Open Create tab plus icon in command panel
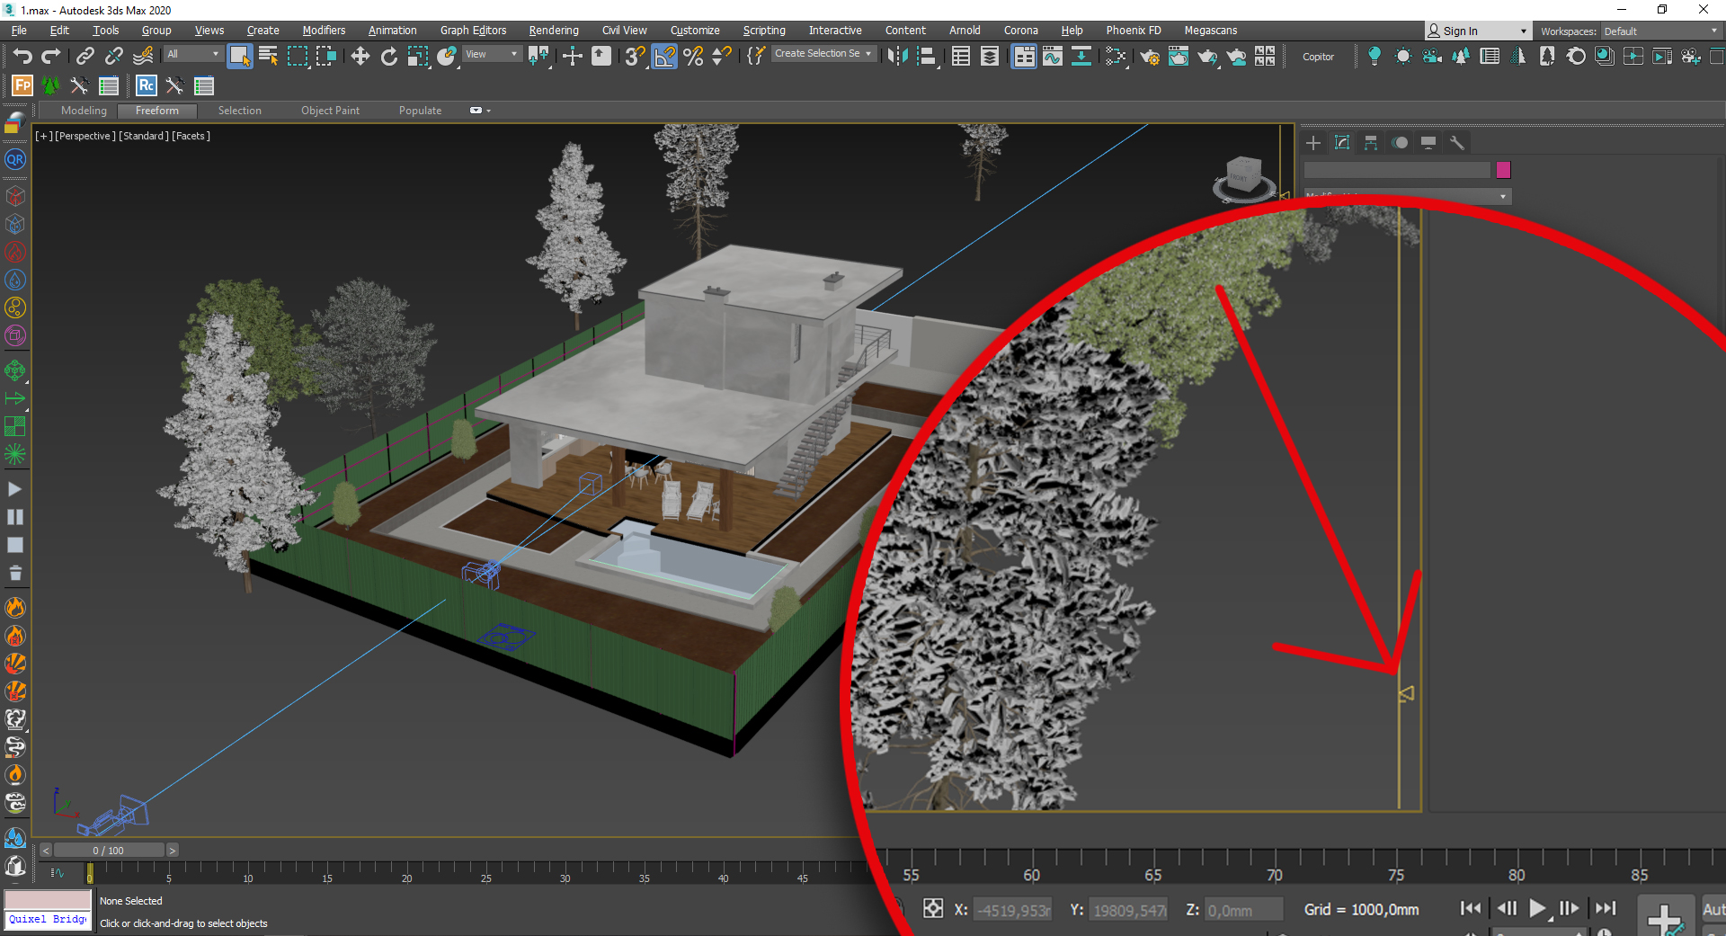The height and width of the screenshot is (936, 1726). [1313, 143]
